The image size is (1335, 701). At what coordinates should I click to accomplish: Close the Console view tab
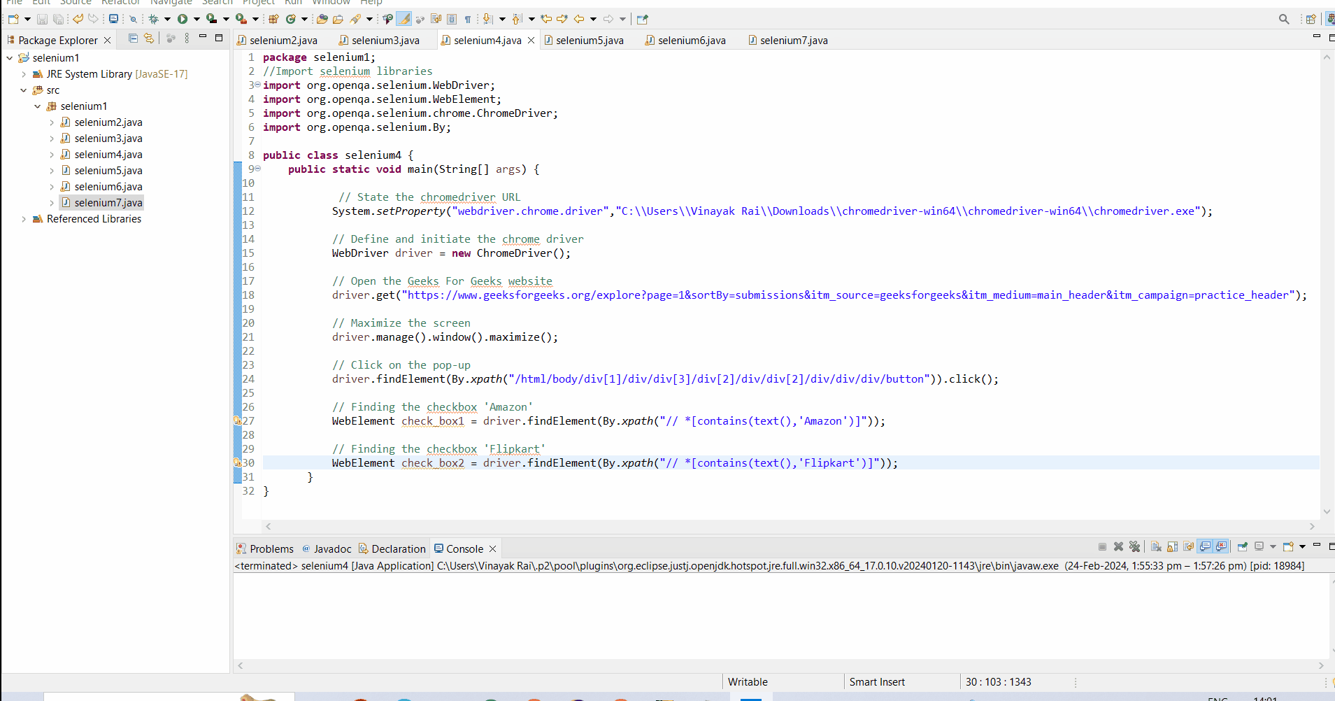pyautogui.click(x=492, y=549)
